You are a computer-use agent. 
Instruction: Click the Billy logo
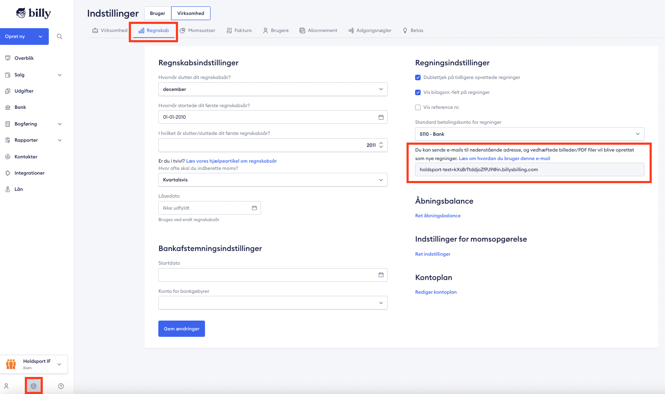point(33,13)
